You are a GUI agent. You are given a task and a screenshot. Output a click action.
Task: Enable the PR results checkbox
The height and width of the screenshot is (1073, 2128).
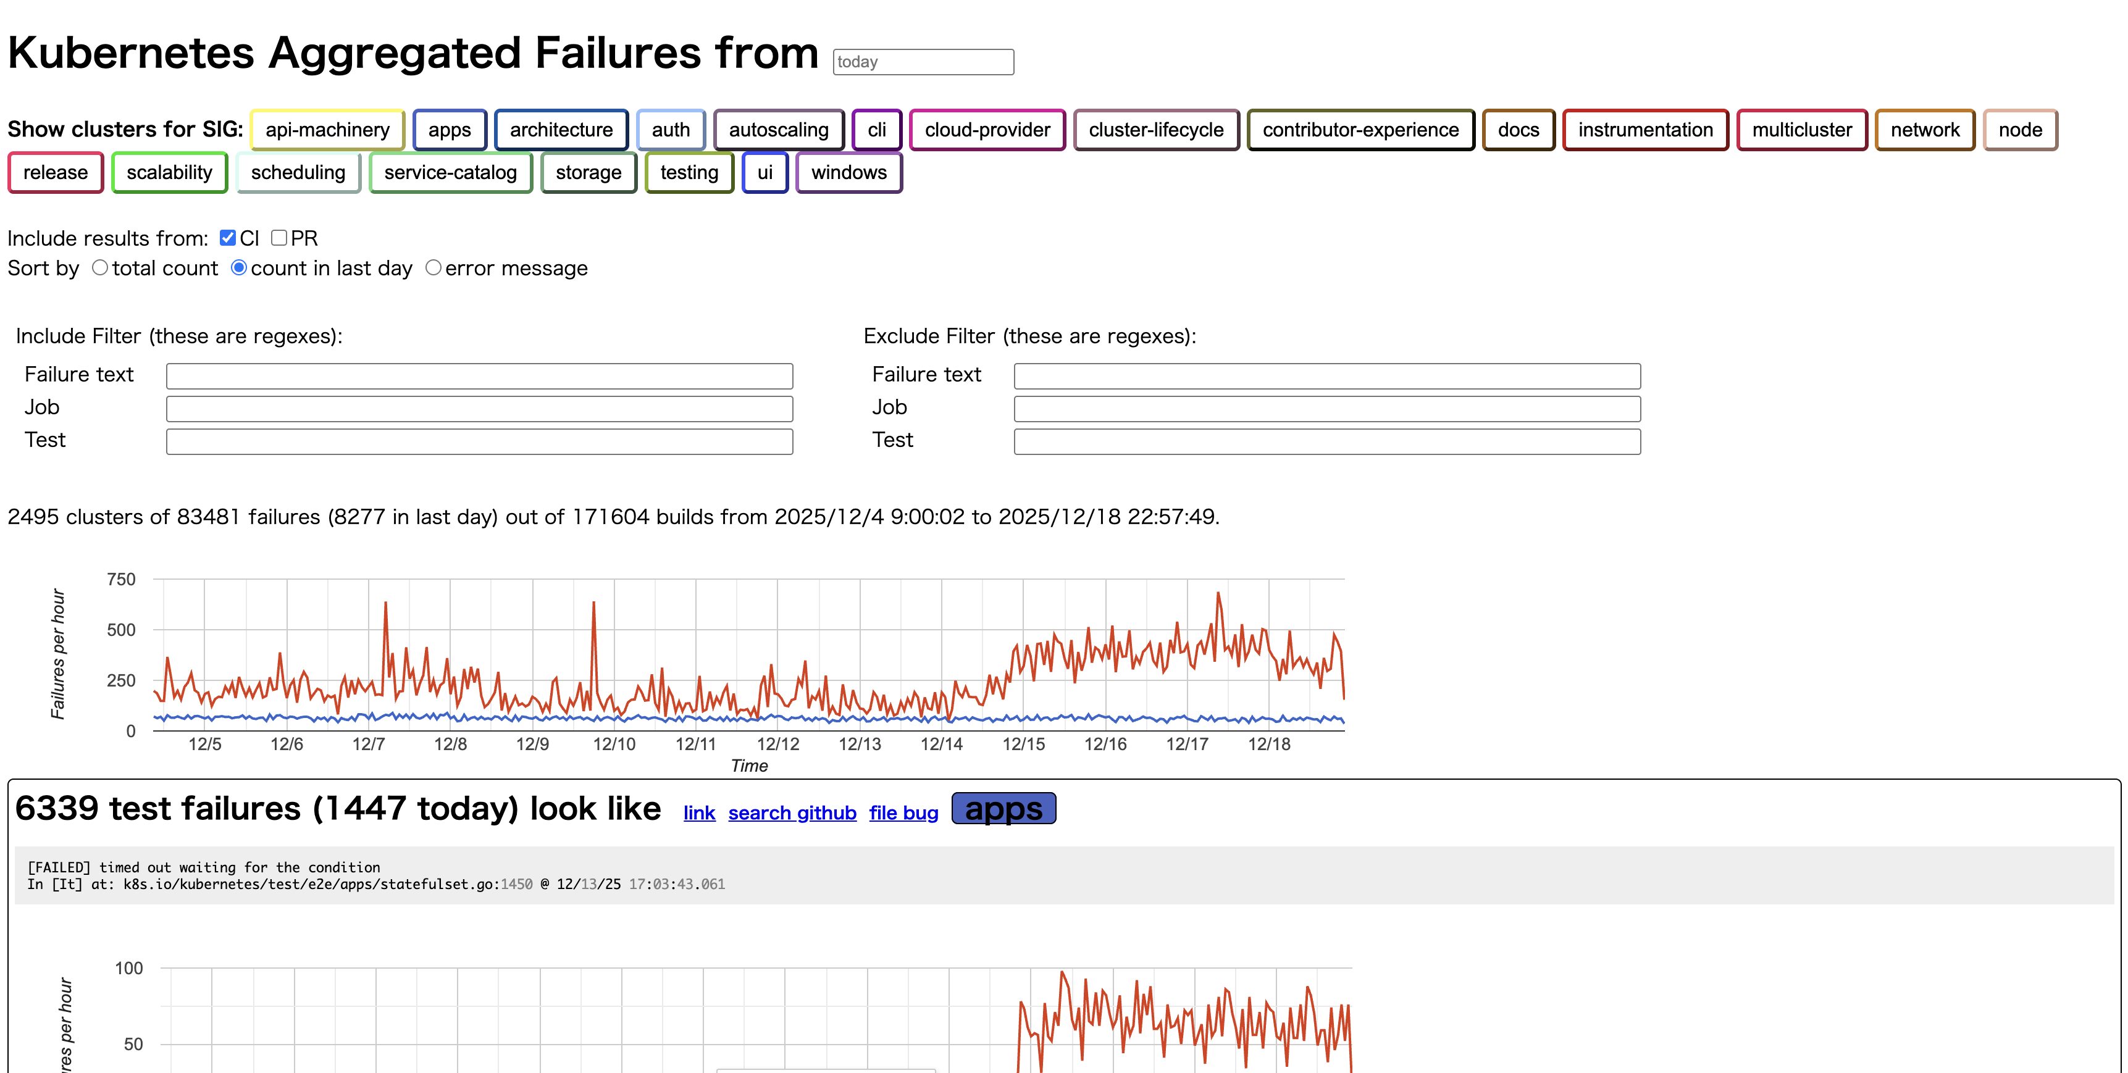coord(279,238)
